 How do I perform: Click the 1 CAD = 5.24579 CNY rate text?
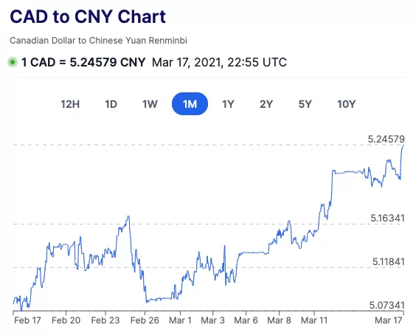(83, 63)
